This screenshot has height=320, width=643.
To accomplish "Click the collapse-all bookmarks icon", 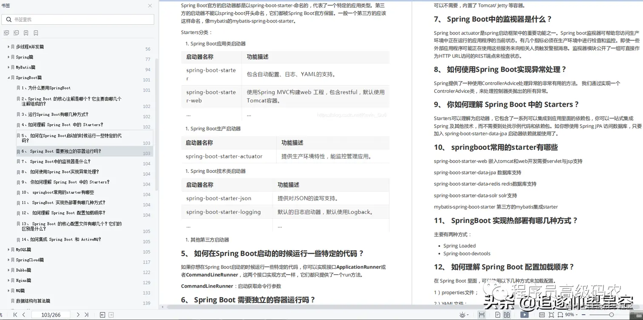I will click(x=16, y=33).
